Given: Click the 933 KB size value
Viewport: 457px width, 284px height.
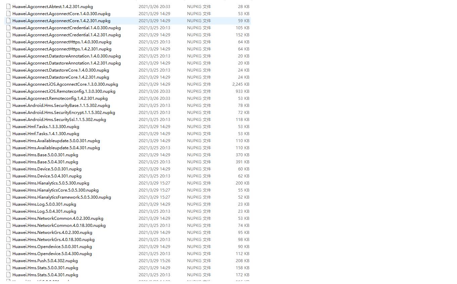Looking at the screenshot, I should [242, 91].
